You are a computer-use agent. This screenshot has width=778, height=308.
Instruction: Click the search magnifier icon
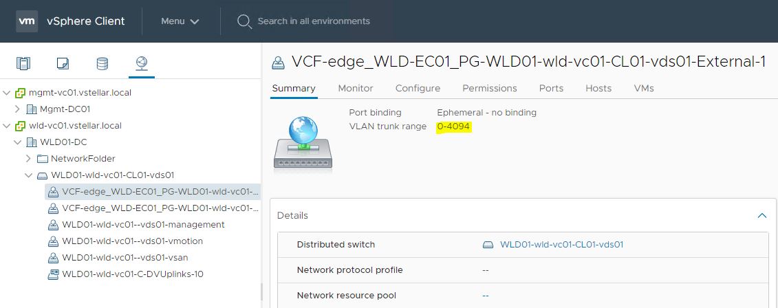(244, 21)
